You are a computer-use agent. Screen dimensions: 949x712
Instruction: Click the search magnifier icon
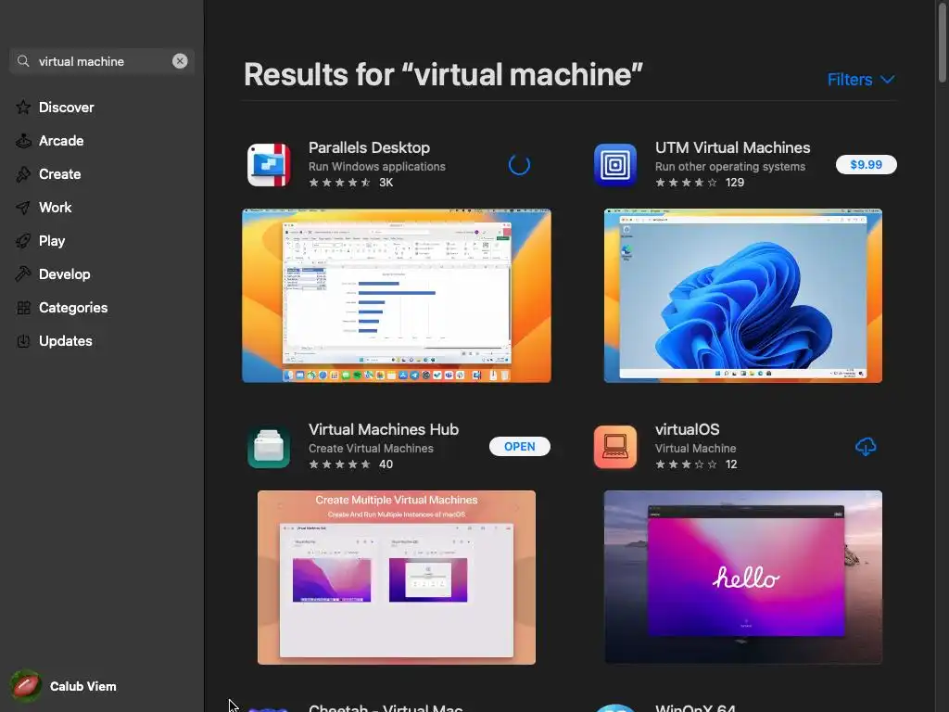click(23, 61)
